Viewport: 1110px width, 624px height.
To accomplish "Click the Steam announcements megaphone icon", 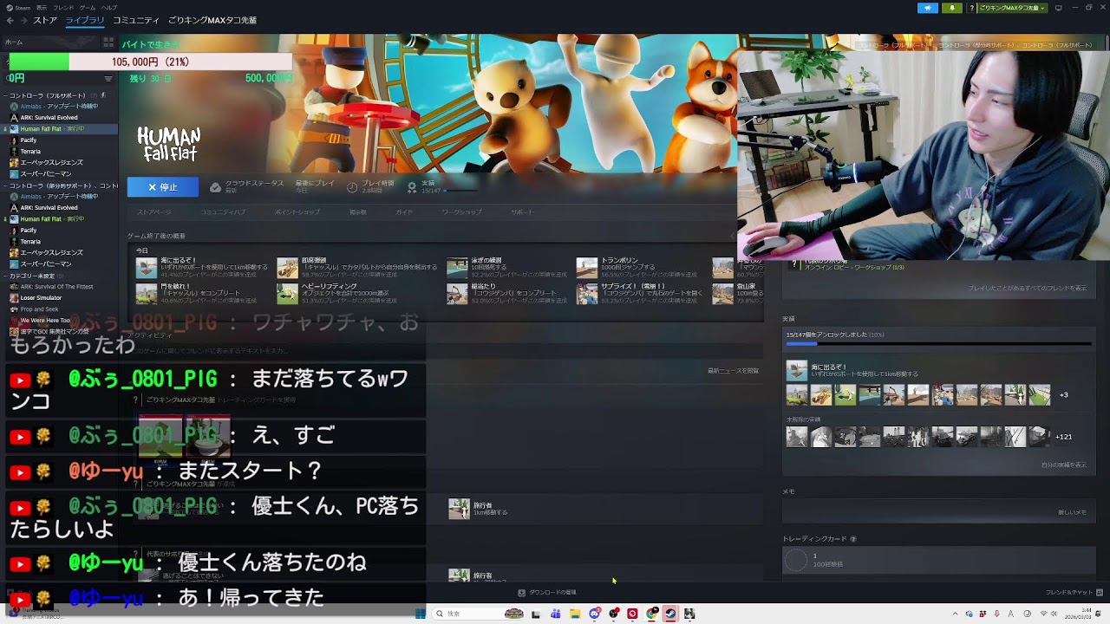I will [x=928, y=8].
